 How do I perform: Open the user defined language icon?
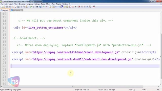[x=65, y=7]
